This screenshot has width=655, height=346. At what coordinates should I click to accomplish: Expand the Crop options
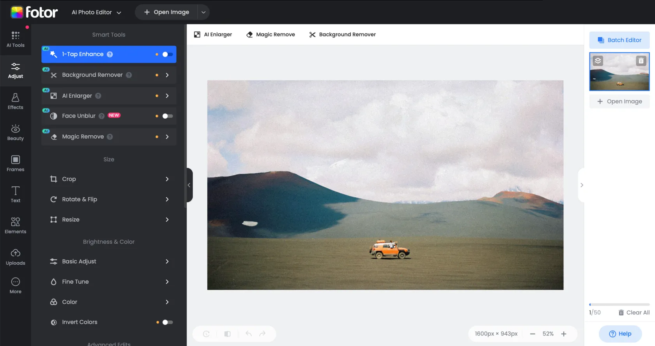[x=109, y=179]
